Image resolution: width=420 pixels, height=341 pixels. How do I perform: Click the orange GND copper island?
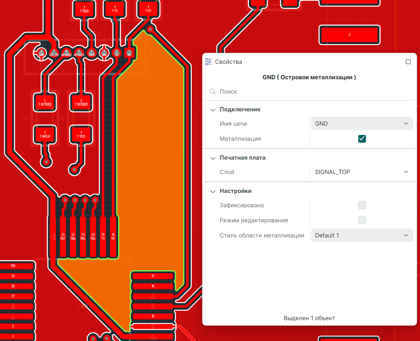click(x=151, y=155)
